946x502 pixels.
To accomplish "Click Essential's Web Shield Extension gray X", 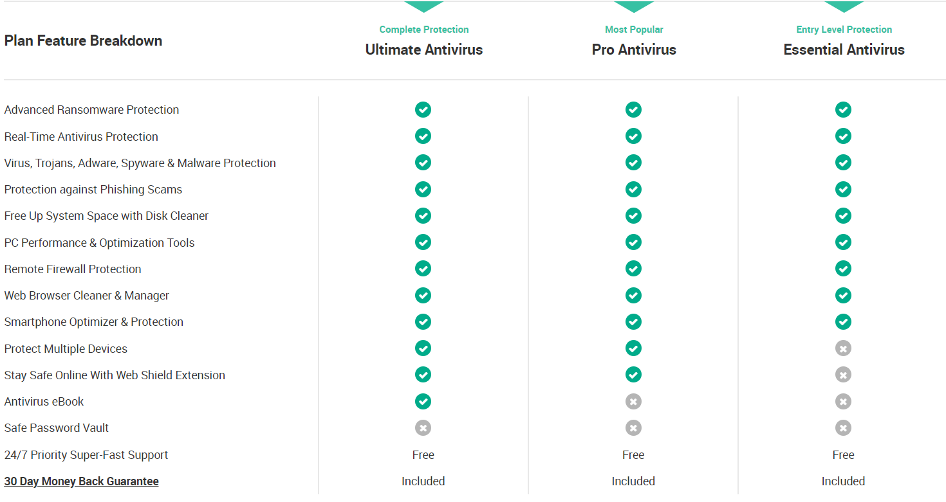I will pos(843,375).
